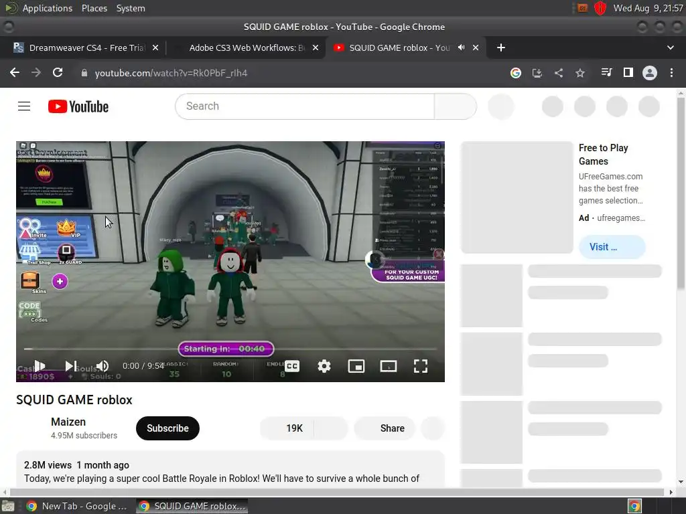Select the SQUID GAME roblox tab
This screenshot has width=686, height=514.
(399, 48)
